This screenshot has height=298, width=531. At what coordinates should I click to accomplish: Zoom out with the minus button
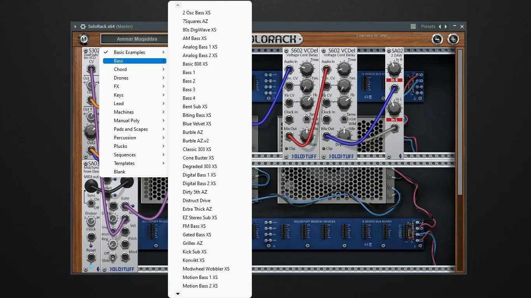click(x=437, y=39)
